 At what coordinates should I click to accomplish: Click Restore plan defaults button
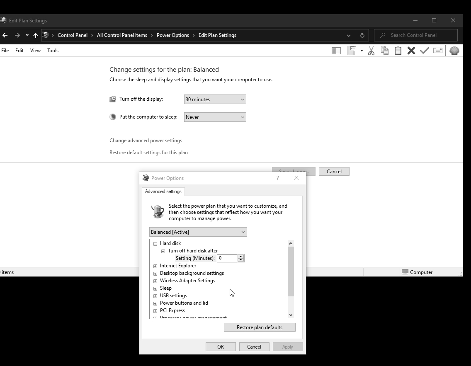260,327
